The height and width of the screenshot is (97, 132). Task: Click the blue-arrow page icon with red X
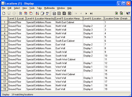click(26, 13)
